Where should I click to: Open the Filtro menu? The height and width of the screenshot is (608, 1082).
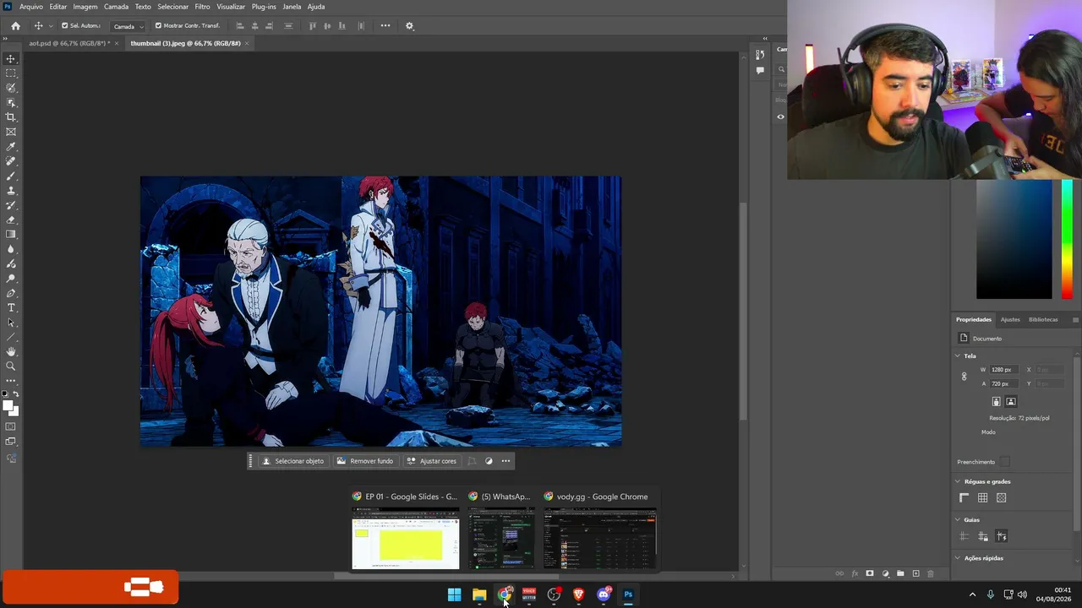[203, 7]
